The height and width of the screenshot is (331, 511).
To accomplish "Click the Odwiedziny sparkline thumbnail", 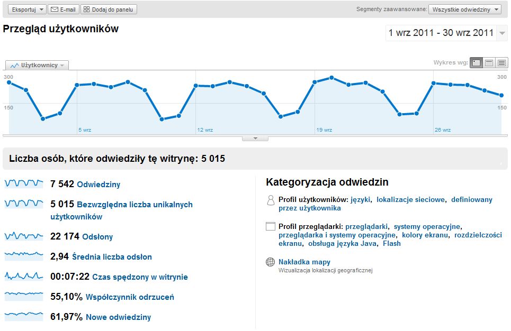I will click(x=24, y=184).
